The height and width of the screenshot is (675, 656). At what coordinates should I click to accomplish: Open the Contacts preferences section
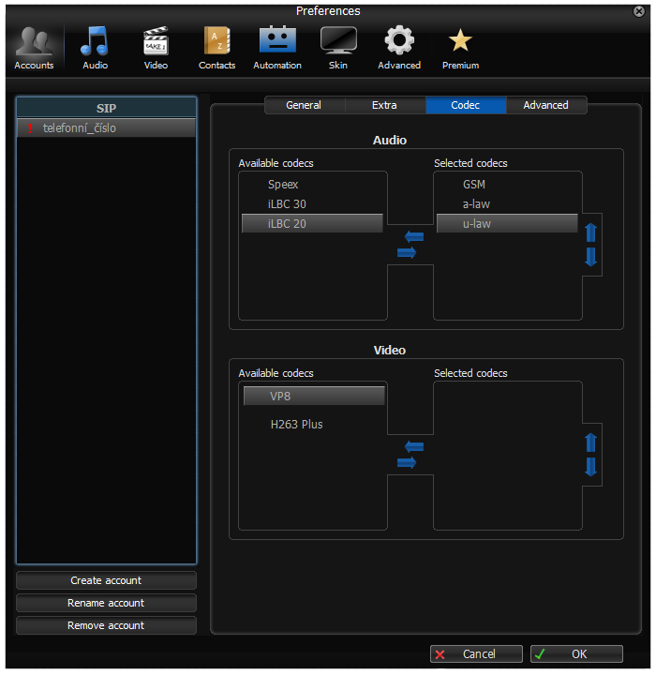tap(217, 49)
